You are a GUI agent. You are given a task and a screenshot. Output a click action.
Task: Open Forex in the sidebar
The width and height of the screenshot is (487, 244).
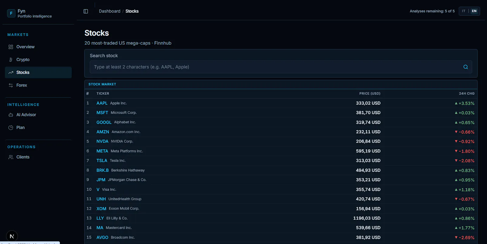click(x=38, y=85)
